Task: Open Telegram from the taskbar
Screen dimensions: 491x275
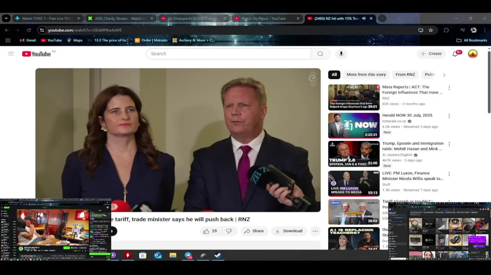Action: coord(188,256)
